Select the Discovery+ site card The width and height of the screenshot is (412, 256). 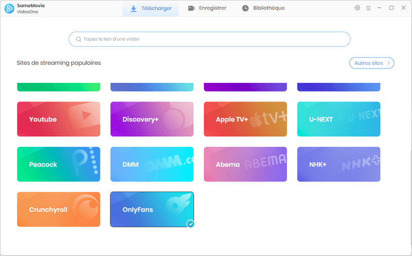click(152, 119)
